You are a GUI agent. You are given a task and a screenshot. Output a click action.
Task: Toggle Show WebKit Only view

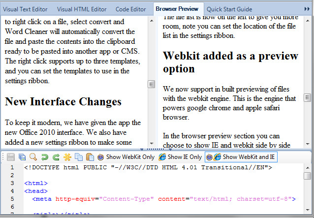[x=126, y=157]
